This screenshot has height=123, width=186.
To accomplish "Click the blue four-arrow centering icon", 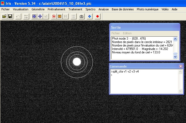I will 40,16.
